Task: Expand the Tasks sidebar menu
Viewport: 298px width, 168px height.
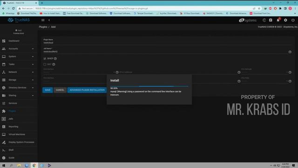Action: [19, 64]
